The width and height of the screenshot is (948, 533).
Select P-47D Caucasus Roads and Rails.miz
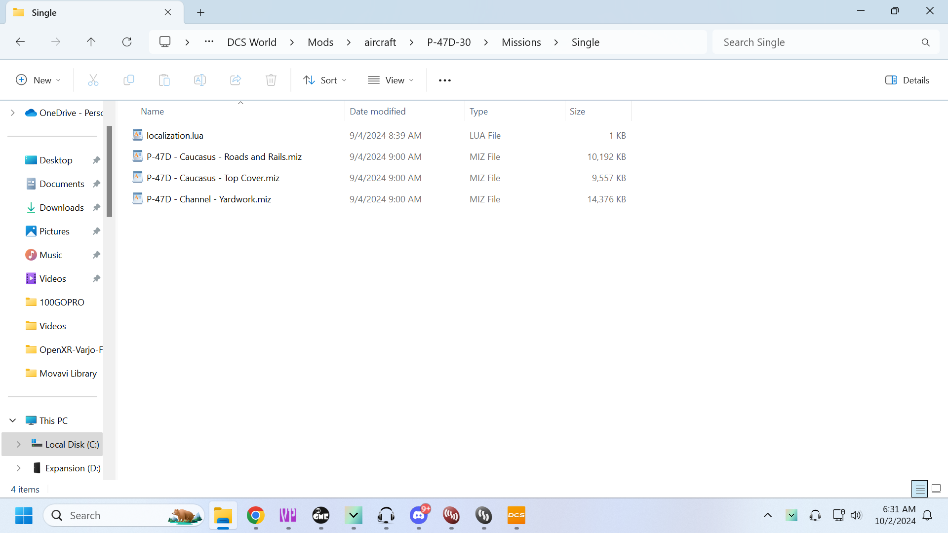click(x=224, y=157)
